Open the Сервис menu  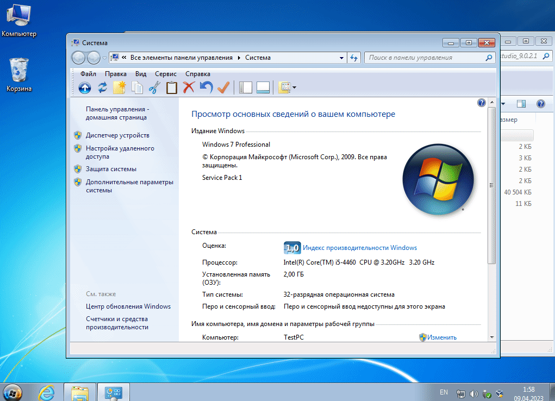[166, 73]
